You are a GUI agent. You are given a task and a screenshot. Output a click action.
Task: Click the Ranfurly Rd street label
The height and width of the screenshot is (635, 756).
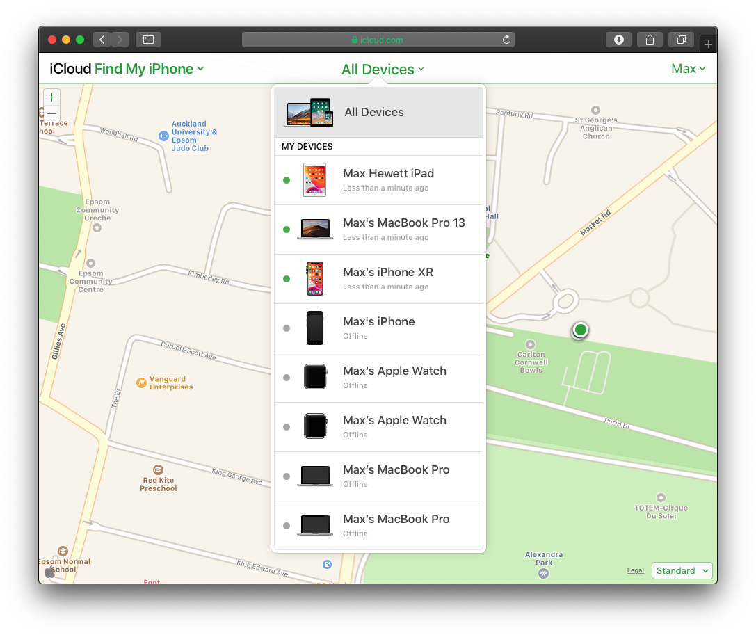pyautogui.click(x=515, y=114)
